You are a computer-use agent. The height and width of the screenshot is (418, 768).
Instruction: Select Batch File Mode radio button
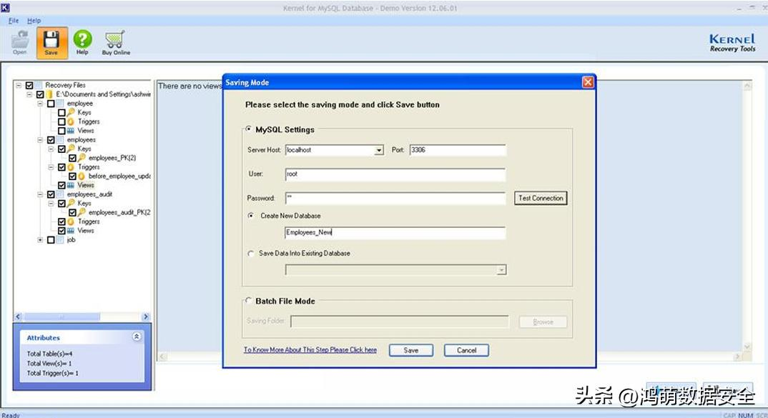[249, 301]
